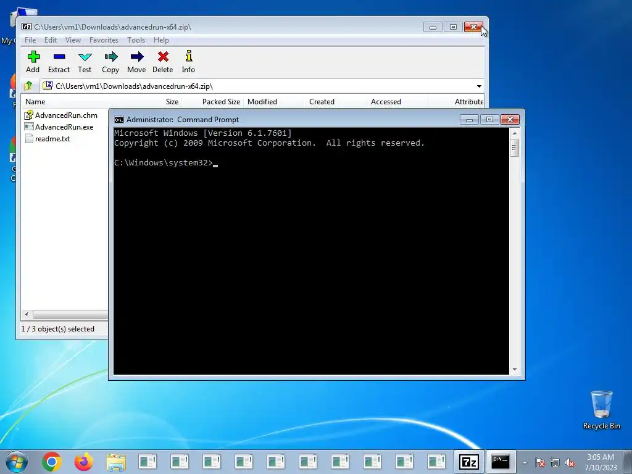The height and width of the screenshot is (474, 632).
Task: Click the Move toolbar icon
Action: pos(136,62)
